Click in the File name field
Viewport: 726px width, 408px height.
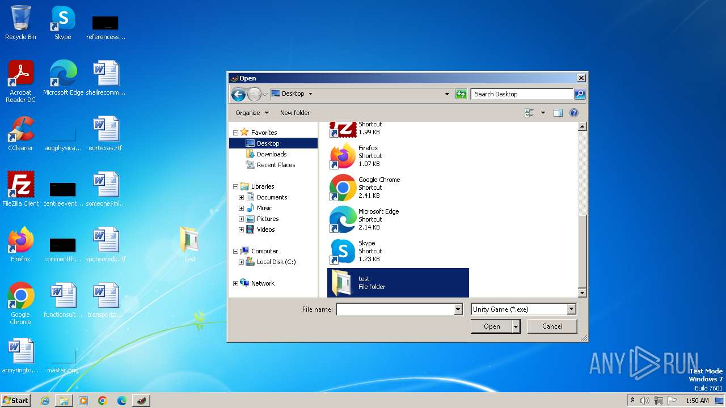tap(395, 309)
